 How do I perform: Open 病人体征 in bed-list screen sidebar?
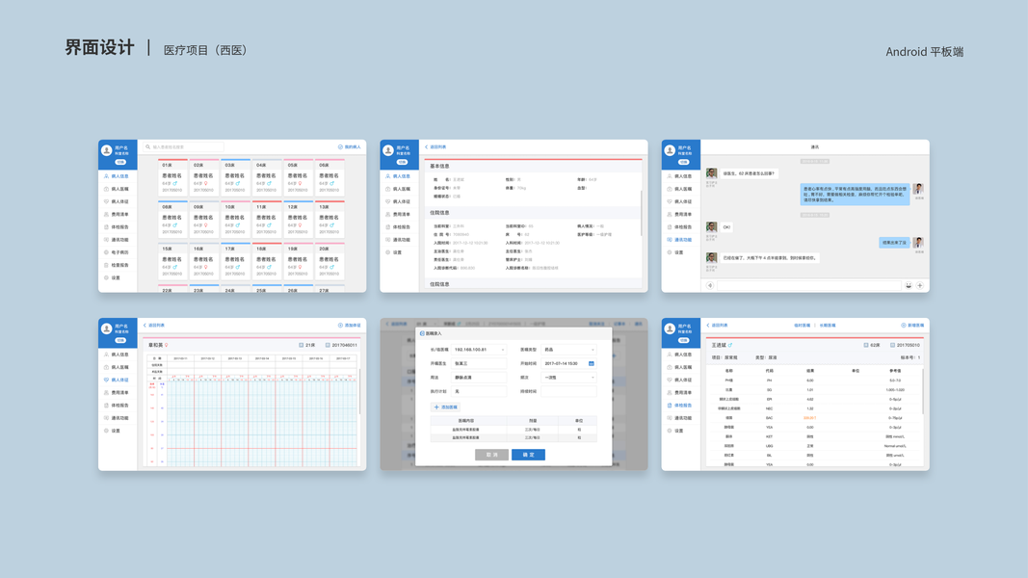point(118,202)
